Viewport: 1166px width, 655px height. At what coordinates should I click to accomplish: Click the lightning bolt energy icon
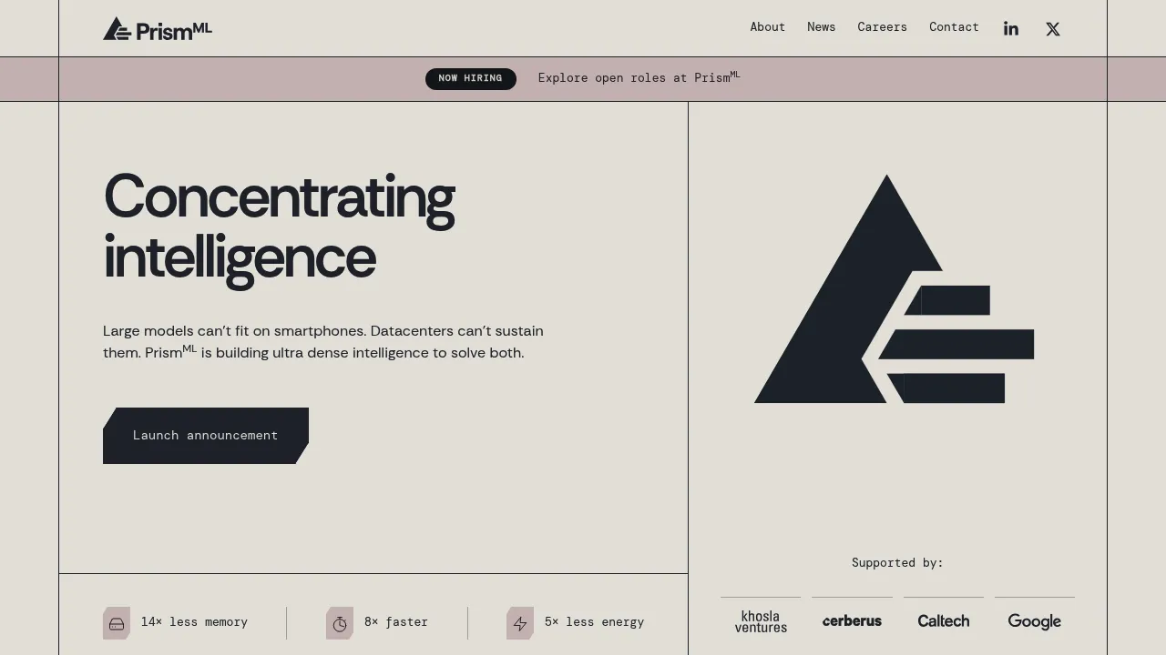coord(520,623)
